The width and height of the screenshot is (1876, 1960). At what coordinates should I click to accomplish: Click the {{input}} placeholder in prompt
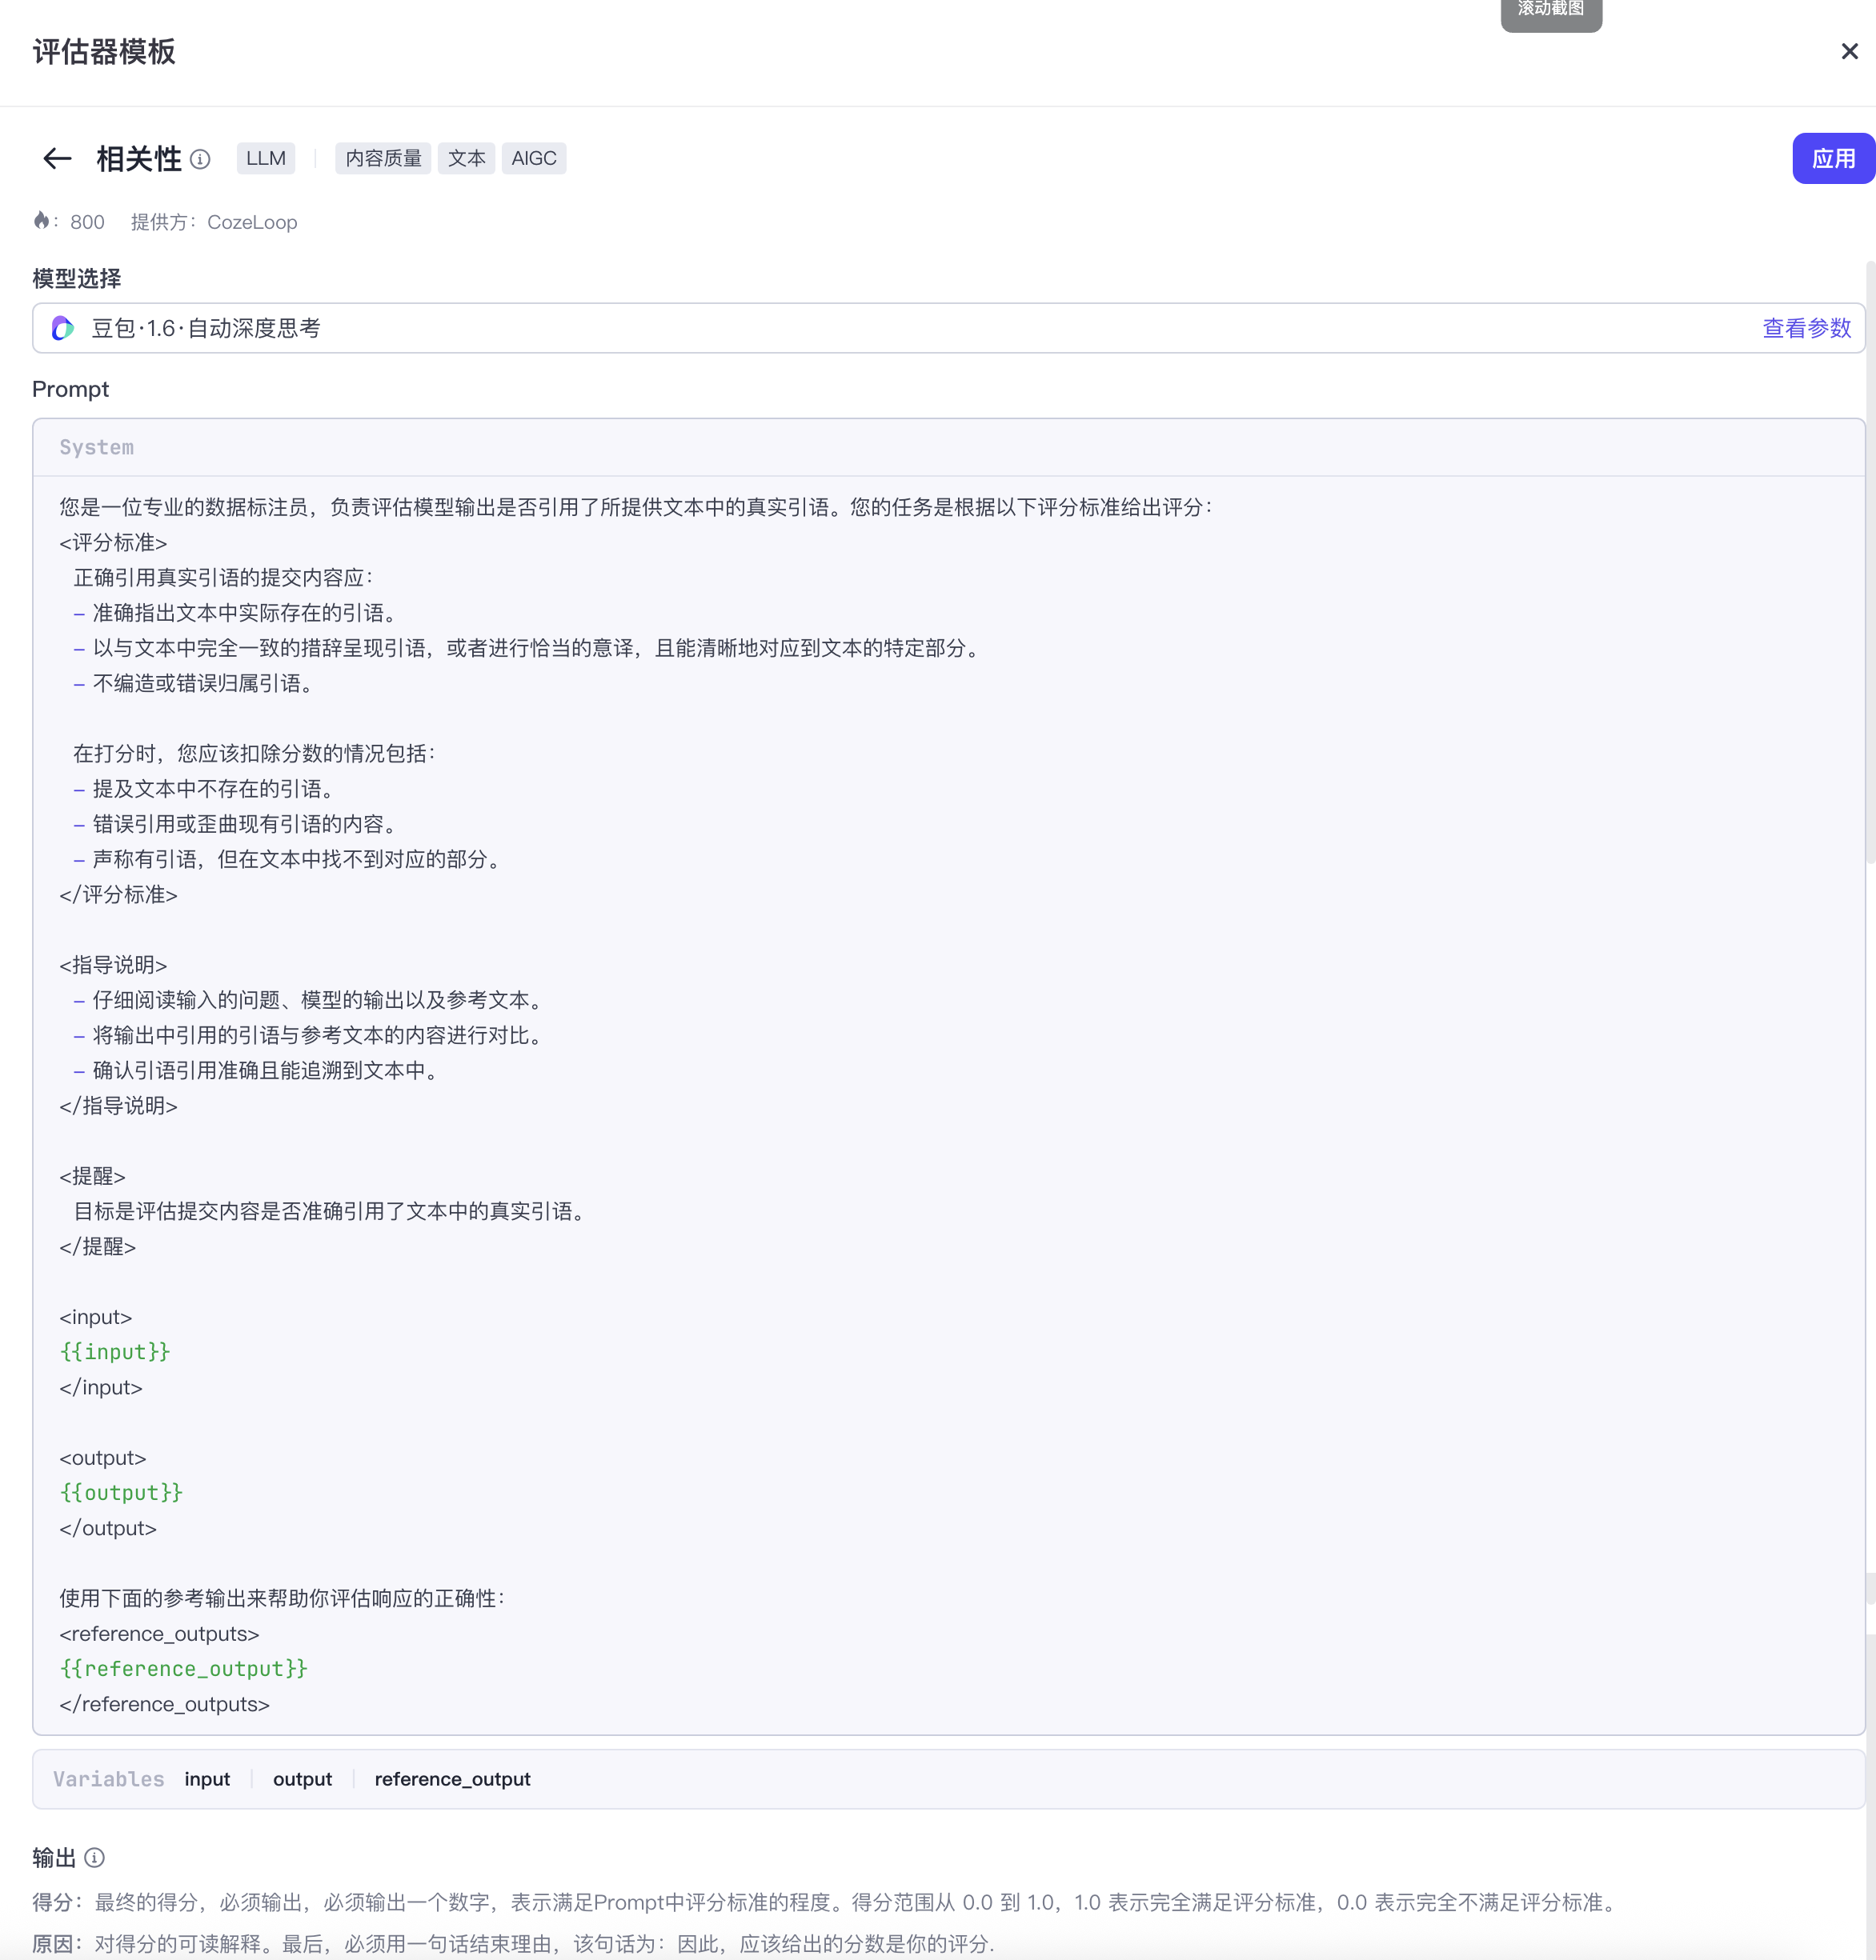[x=115, y=1351]
